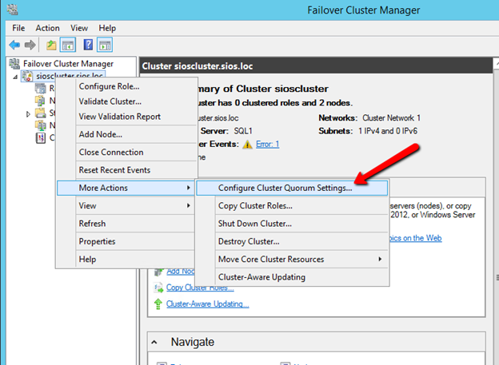This screenshot has height=365, width=499.
Task: Click the Failover Cluster Manager root icon
Action: point(14,63)
